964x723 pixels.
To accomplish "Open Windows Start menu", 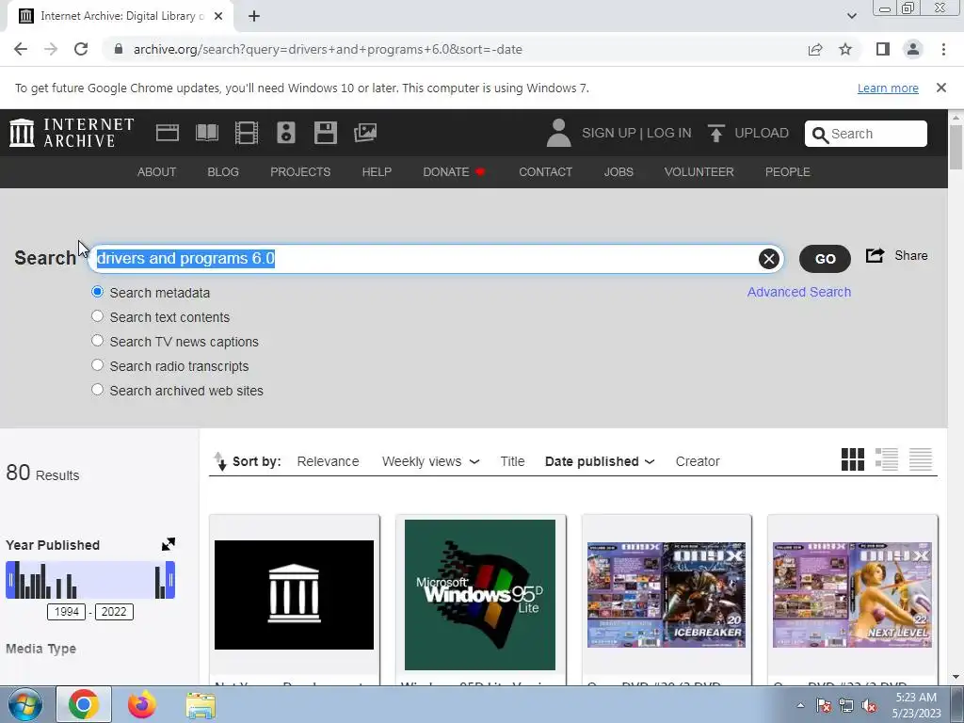I will click(x=25, y=704).
